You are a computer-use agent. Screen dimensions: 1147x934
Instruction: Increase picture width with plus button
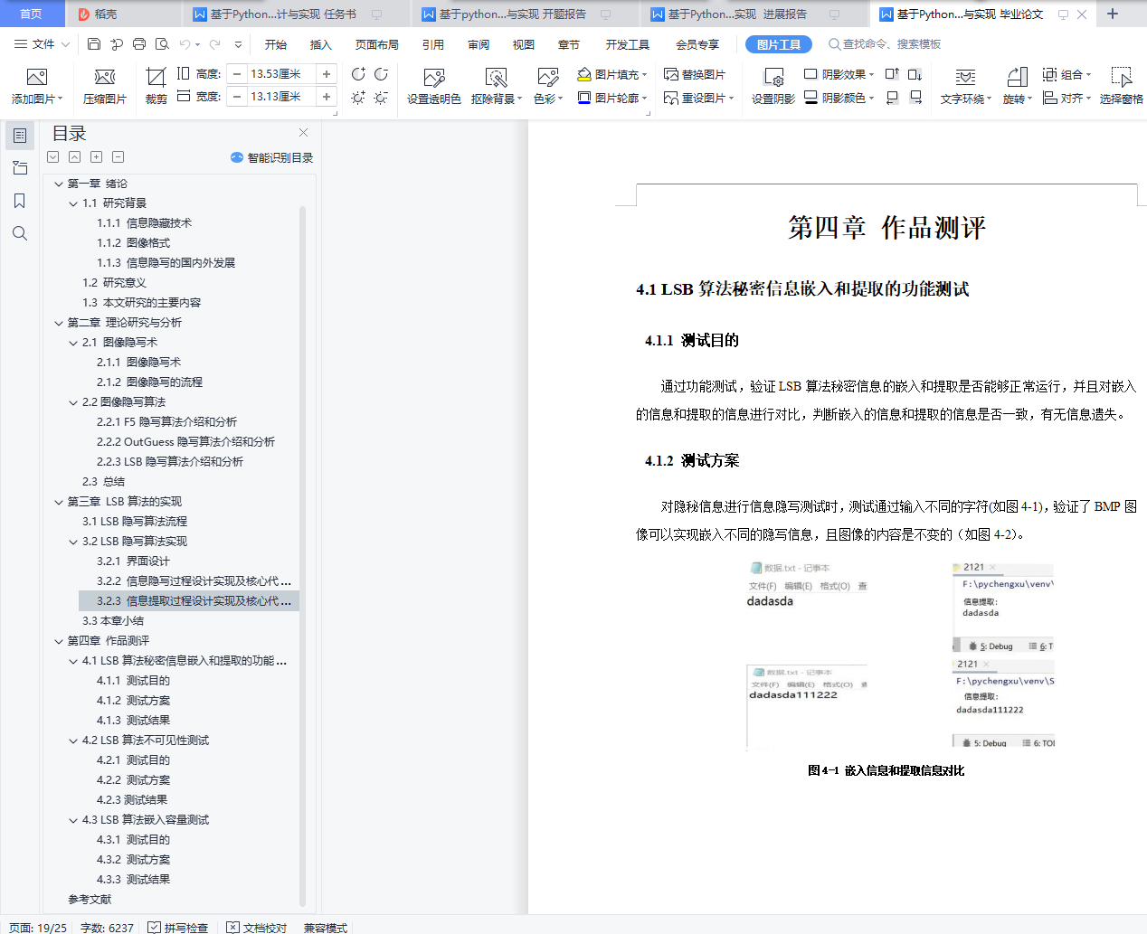click(x=327, y=97)
